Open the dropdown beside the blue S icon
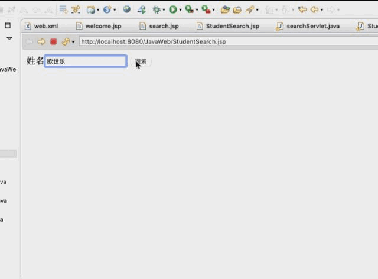This screenshot has height=279, width=378. (115, 10)
